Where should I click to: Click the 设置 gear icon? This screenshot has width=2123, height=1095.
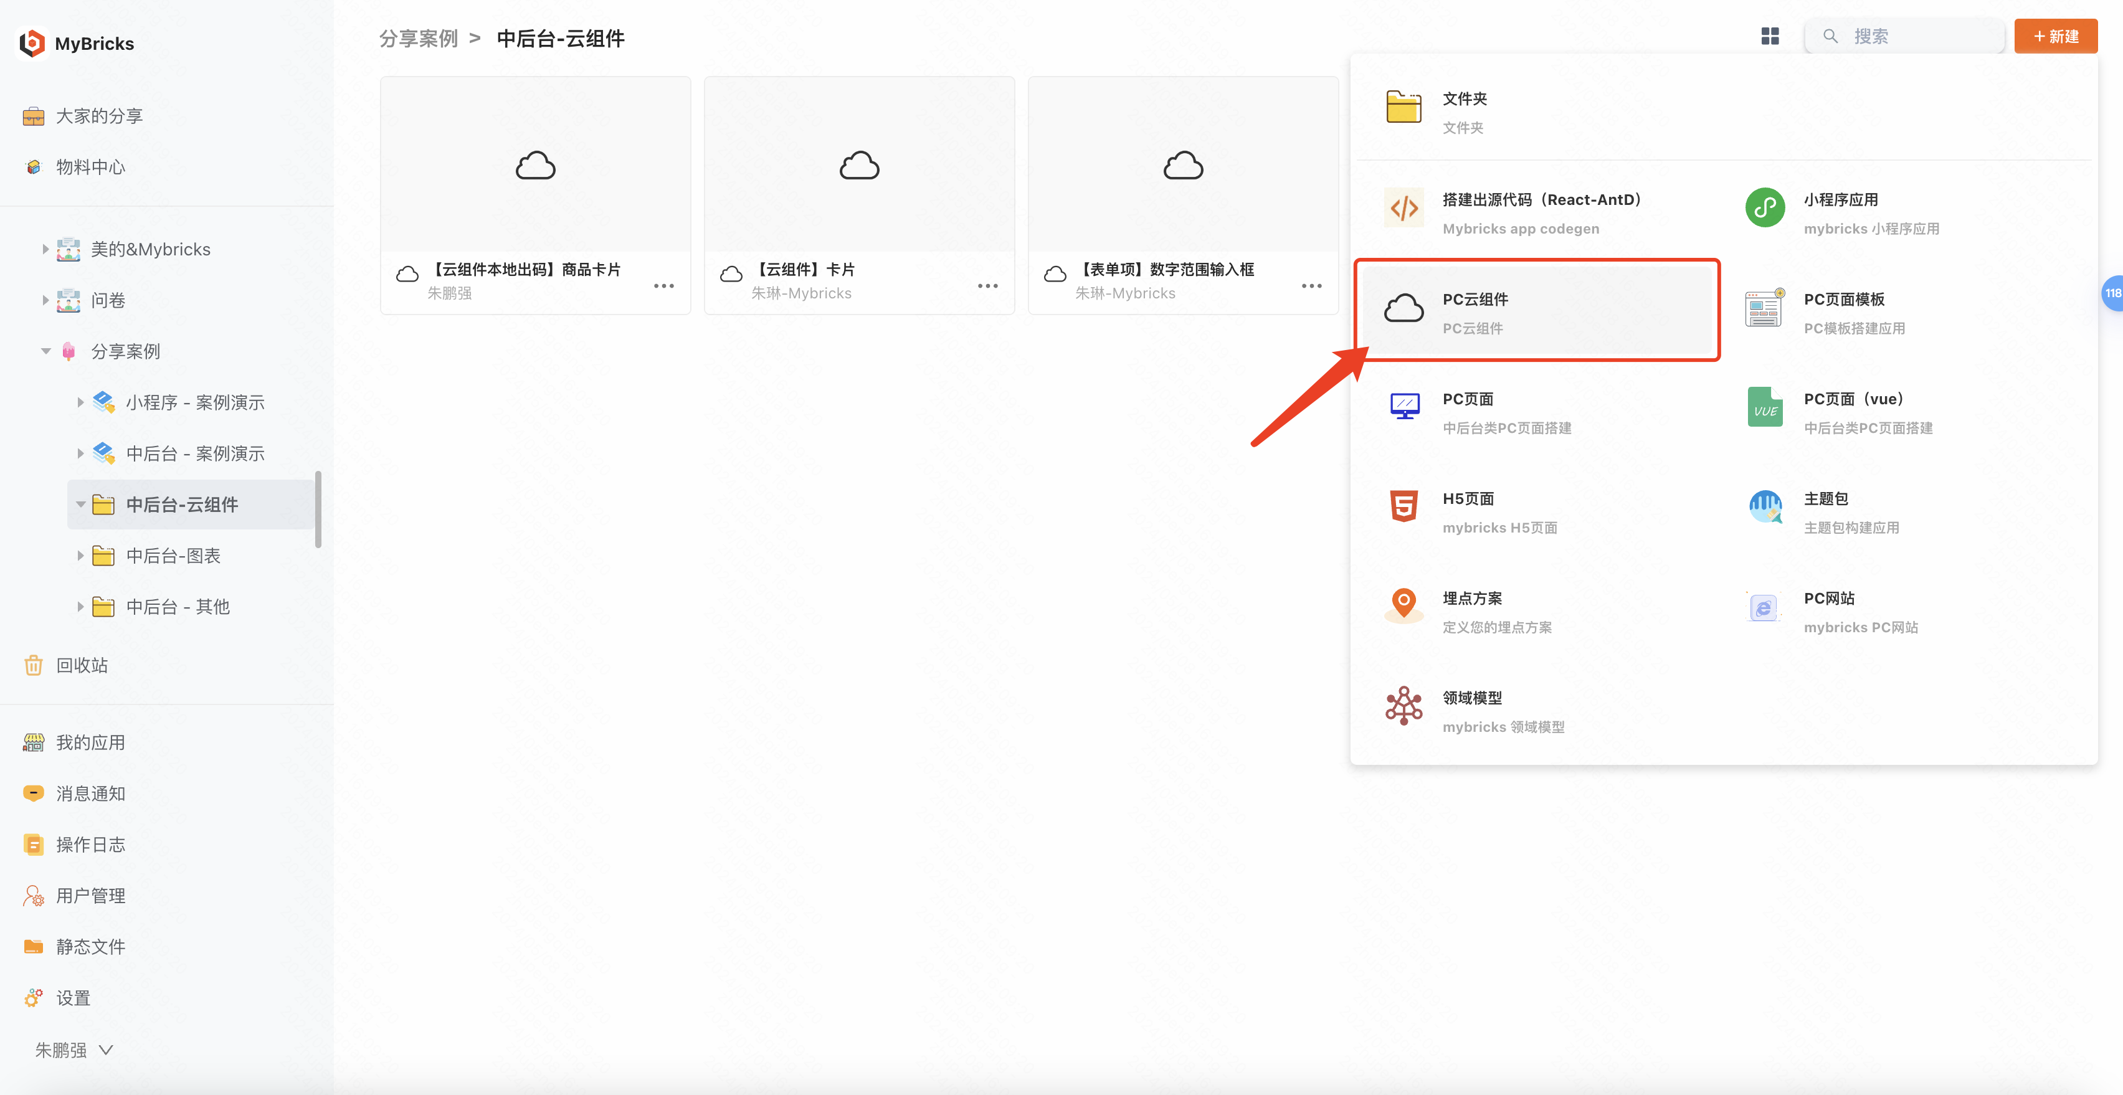tap(33, 998)
